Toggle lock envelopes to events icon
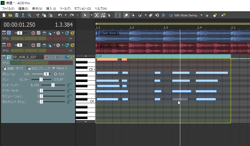This screenshot has width=250, height=146. coord(103,15)
